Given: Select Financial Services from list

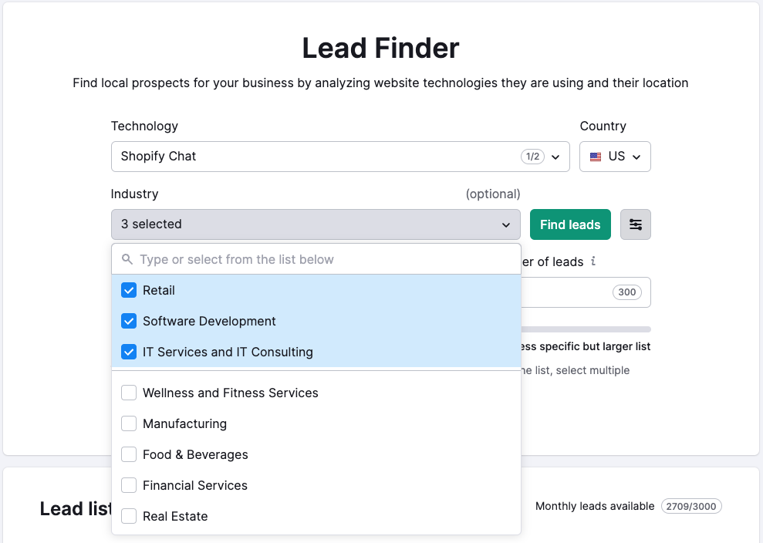Looking at the screenshot, I should [x=195, y=485].
